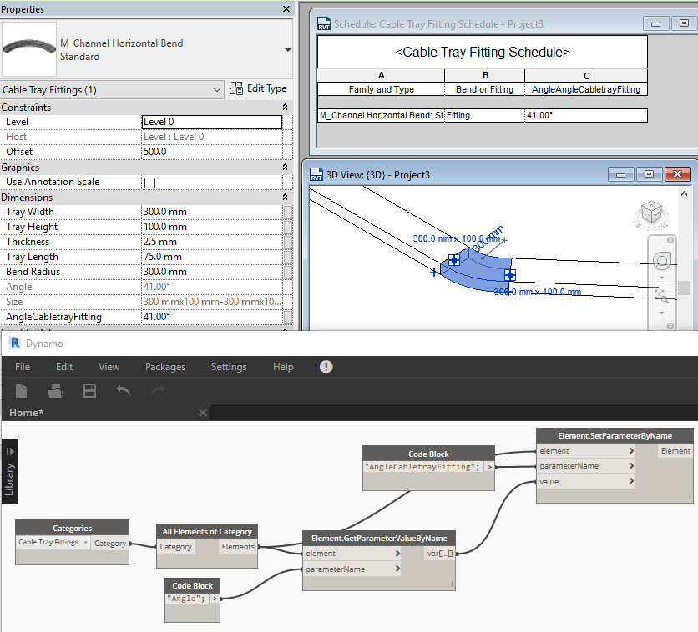Click the Dynamo New file icon
The width and height of the screenshot is (698, 632).
coord(22,391)
